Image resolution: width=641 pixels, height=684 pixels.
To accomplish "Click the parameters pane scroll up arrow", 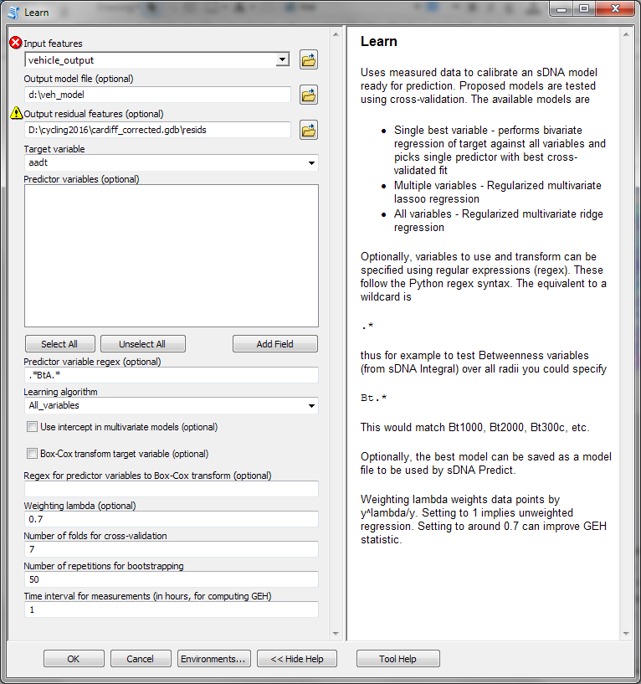I will pyautogui.click(x=336, y=34).
